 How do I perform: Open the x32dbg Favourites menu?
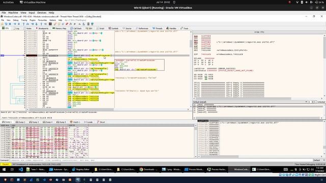point(42,20)
